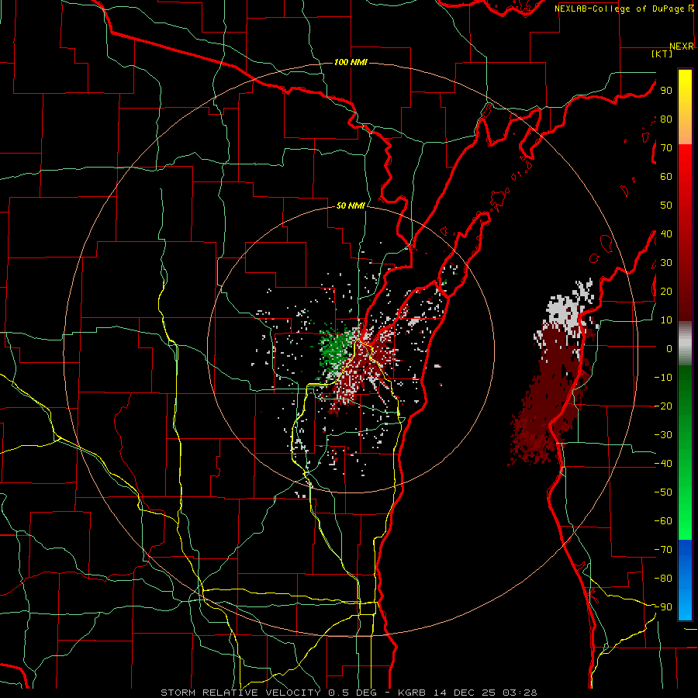
Task: Click the positive 10 scale label
Action: [x=666, y=320]
